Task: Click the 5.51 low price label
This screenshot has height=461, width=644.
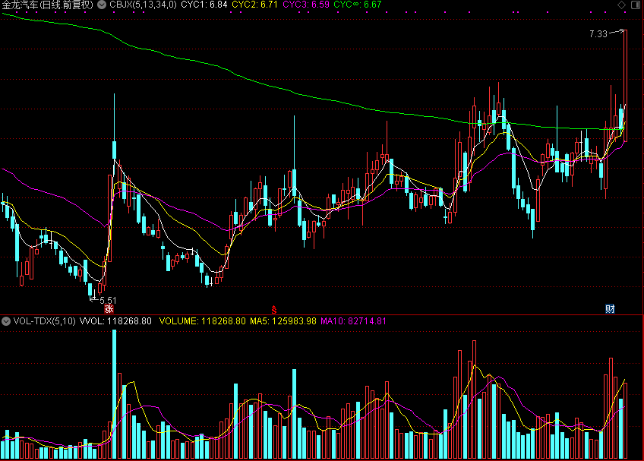Action: point(108,300)
